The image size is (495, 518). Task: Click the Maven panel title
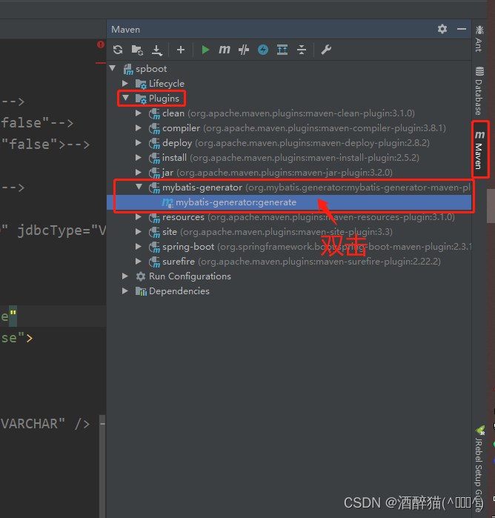click(x=125, y=30)
